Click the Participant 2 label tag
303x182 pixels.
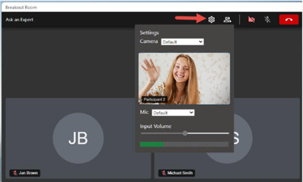pyautogui.click(x=155, y=100)
